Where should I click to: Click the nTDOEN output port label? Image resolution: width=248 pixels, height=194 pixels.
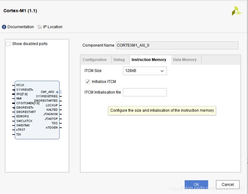tap(52, 127)
